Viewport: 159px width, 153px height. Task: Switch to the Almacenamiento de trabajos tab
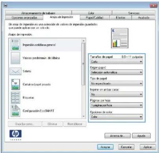coord(38,13)
